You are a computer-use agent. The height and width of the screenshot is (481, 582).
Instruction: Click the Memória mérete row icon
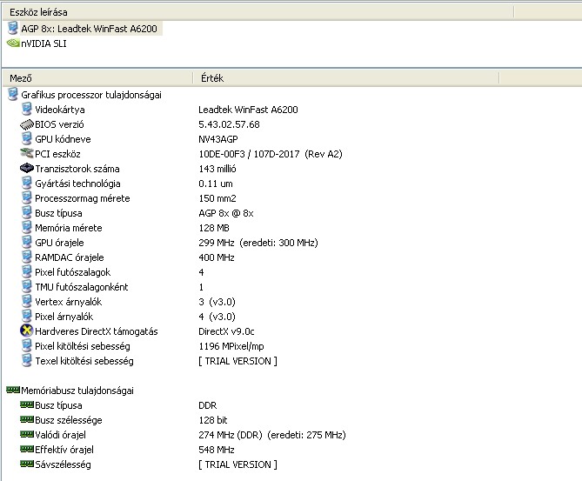27,228
